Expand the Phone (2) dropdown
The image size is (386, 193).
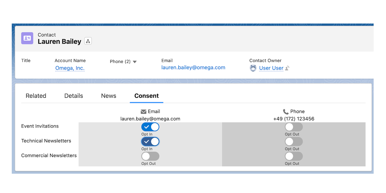coord(134,62)
